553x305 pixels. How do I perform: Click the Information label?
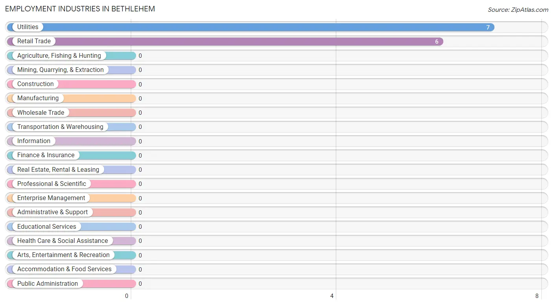click(x=34, y=141)
